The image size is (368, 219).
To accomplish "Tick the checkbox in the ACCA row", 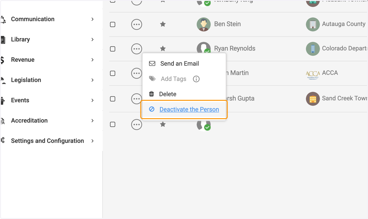I will tap(113, 74).
